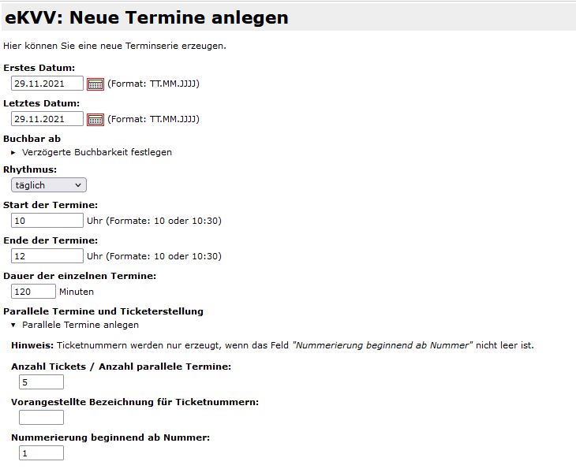Screen dimensions: 576x469
Task: Open the Rhythmus dropdown showing täglich
Action: coord(49,185)
